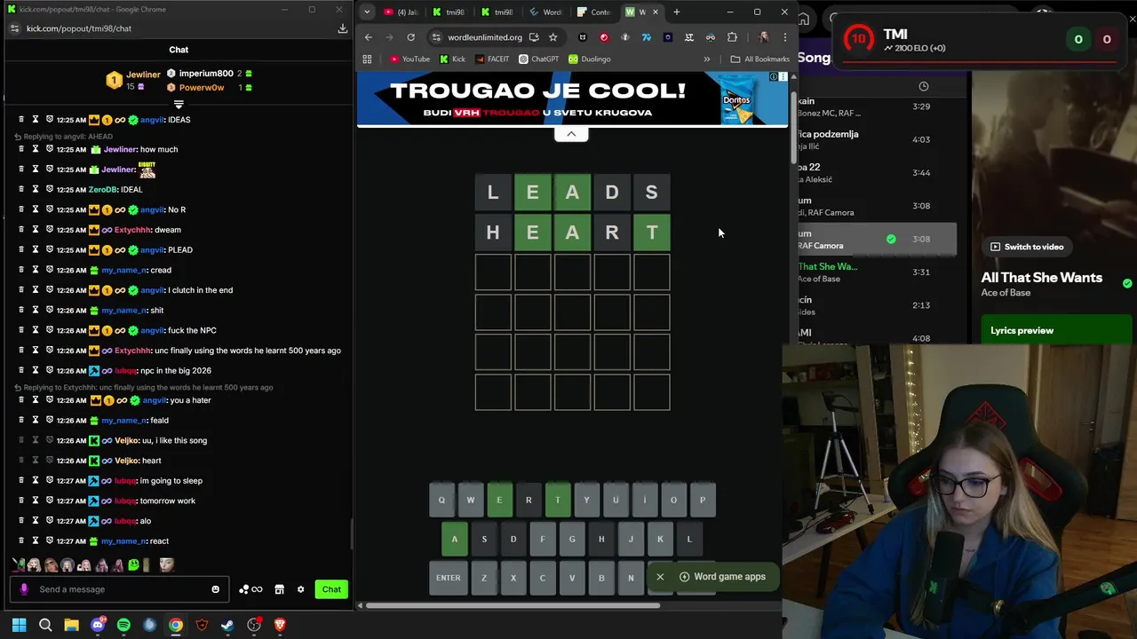Click the Trougao Doritos ad banner
The image size is (1137, 639).
572,99
